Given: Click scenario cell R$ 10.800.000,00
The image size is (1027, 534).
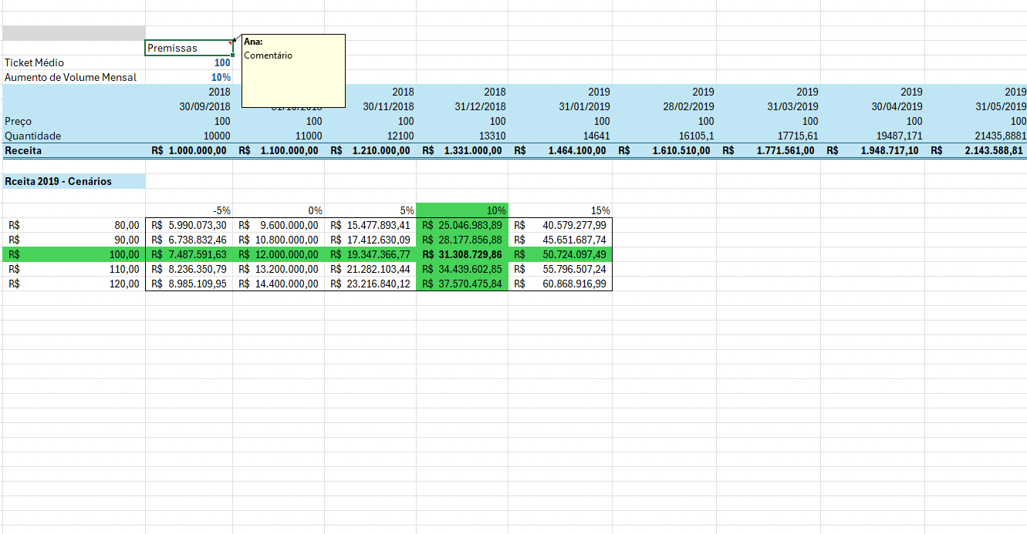Looking at the screenshot, I should click(279, 240).
